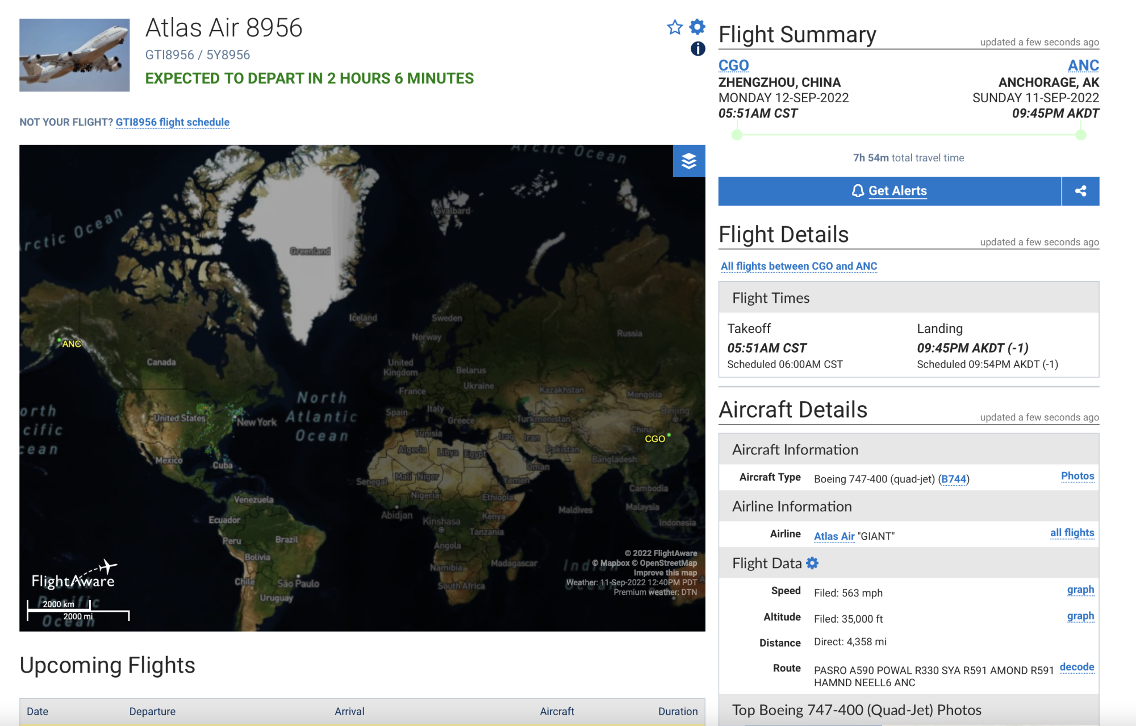This screenshot has height=726, width=1136.
Task: Decode the filed route
Action: (x=1076, y=667)
